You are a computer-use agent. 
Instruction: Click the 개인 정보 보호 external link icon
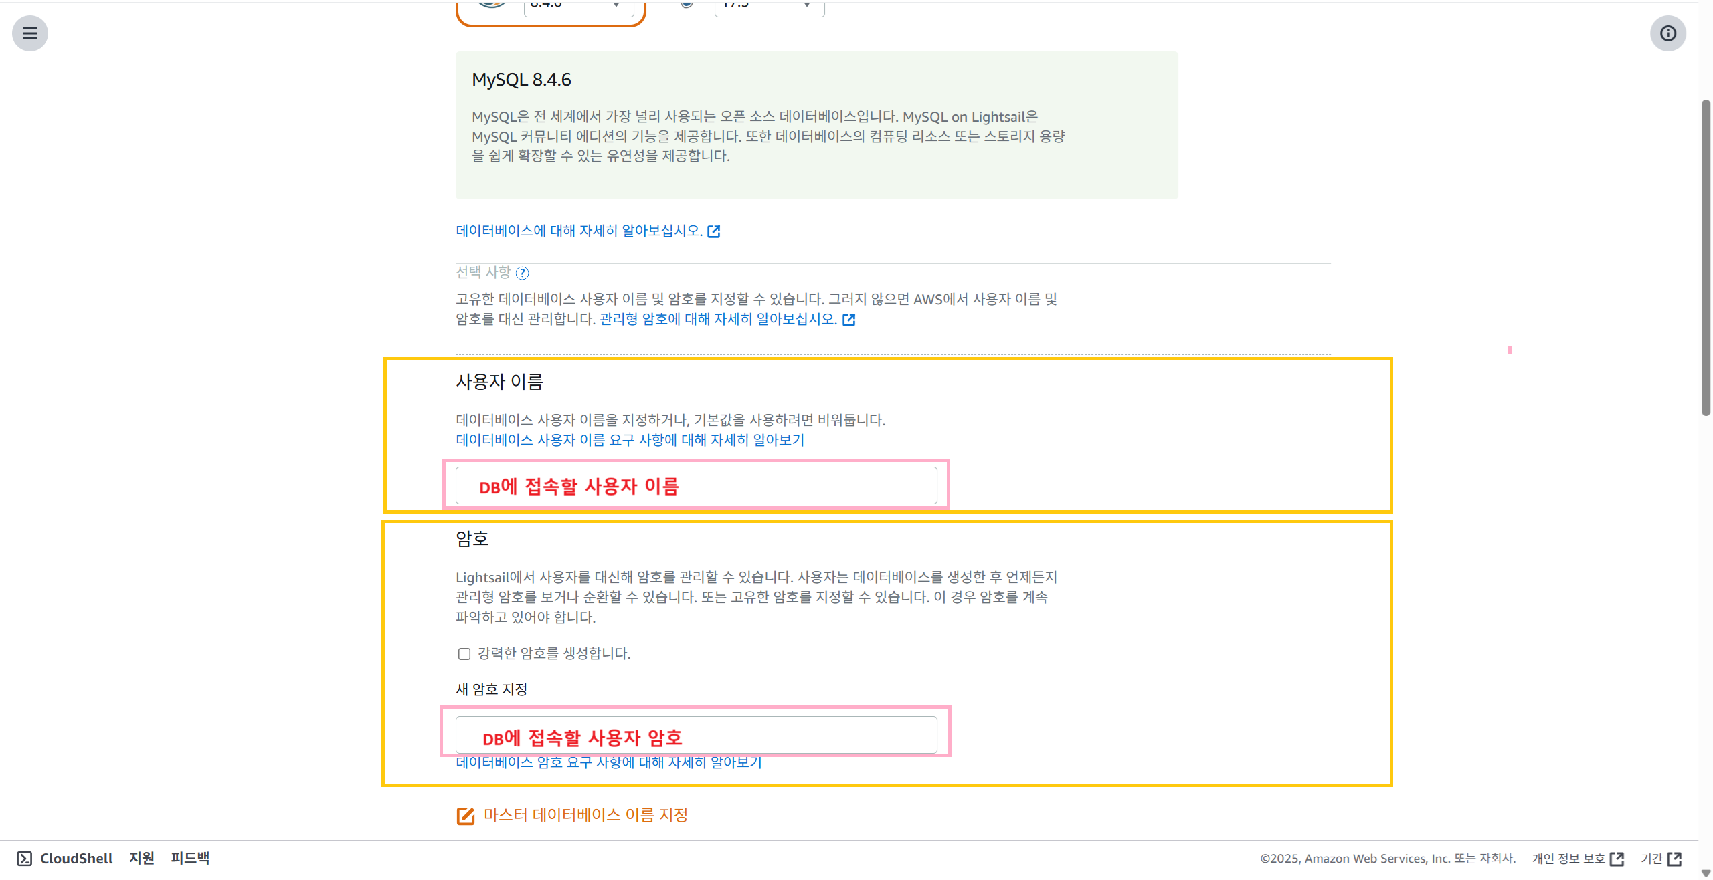(1617, 859)
